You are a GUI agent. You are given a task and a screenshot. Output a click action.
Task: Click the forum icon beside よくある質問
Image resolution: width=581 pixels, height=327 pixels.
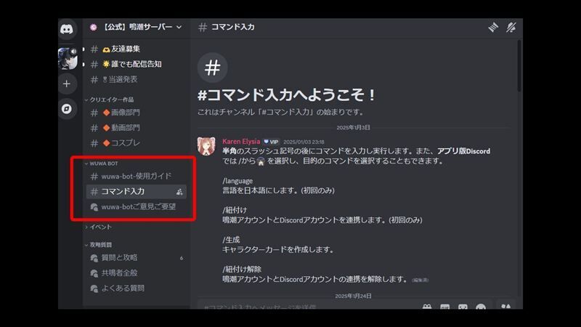(94, 288)
